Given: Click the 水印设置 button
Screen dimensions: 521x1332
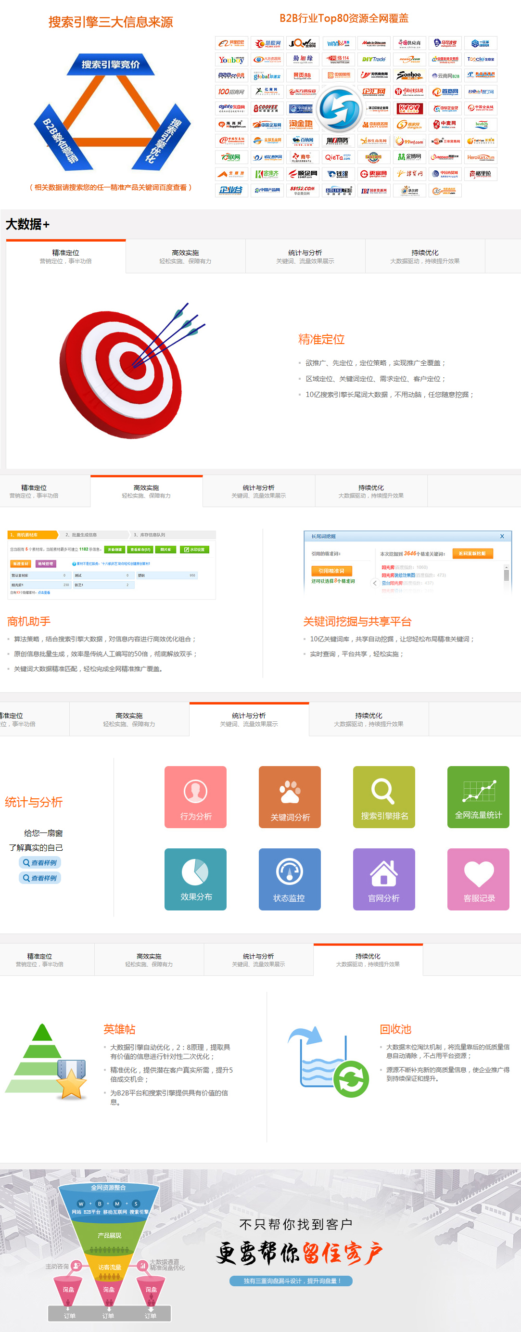Looking at the screenshot, I should [195, 550].
